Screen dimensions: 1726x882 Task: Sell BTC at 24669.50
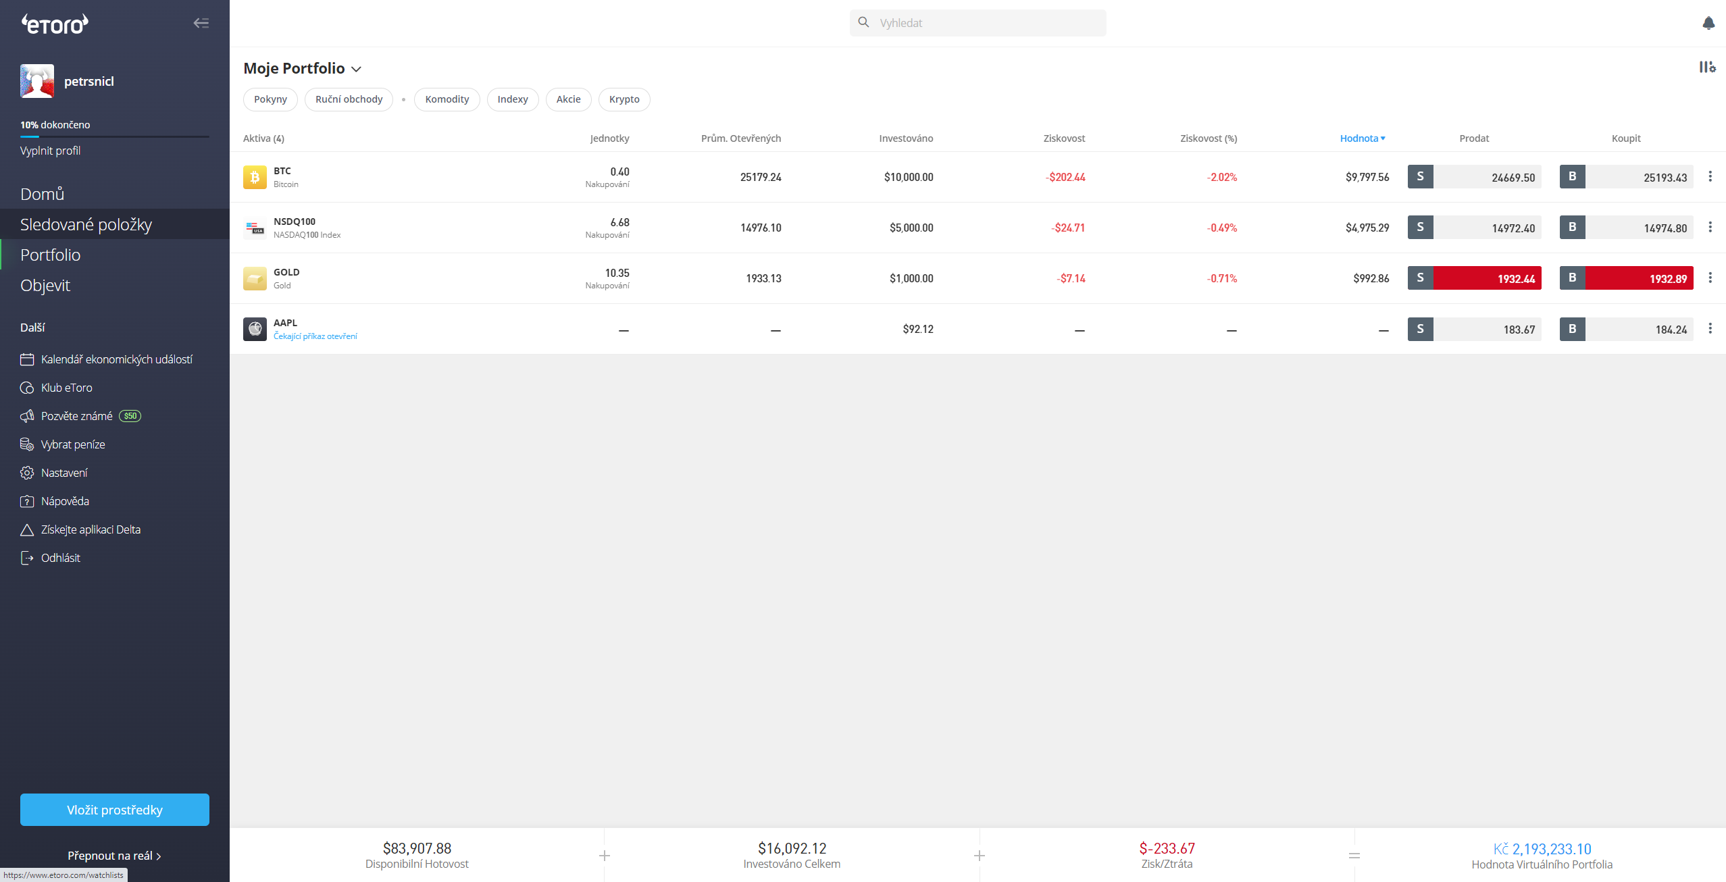click(1475, 177)
